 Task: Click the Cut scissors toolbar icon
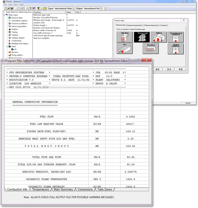(16, 8)
